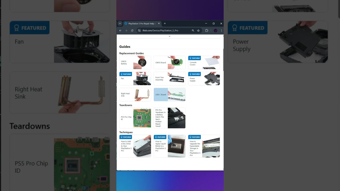The height and width of the screenshot is (191, 340).
Task: Reload the iFixit page
Action: point(132,31)
